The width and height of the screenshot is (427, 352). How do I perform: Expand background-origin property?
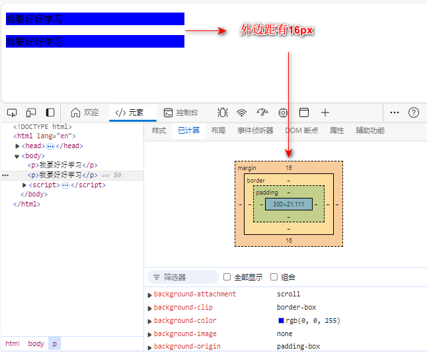(x=149, y=347)
